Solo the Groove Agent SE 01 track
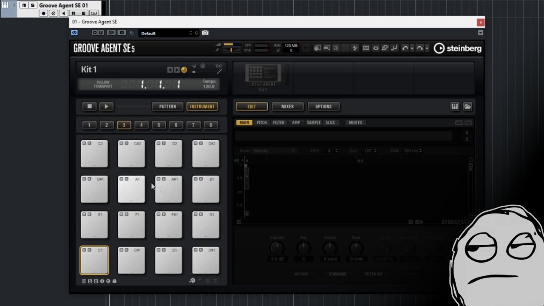This screenshot has width=544, height=306. (32, 6)
